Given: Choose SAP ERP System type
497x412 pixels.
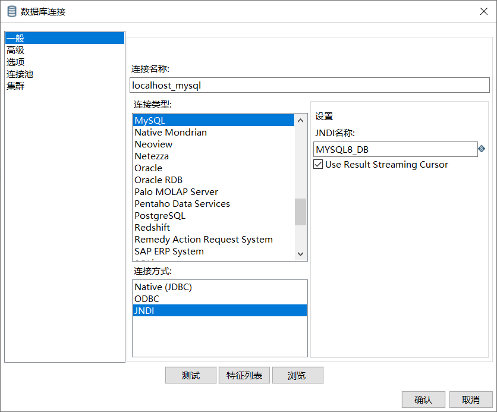Looking at the screenshot, I should (213, 251).
